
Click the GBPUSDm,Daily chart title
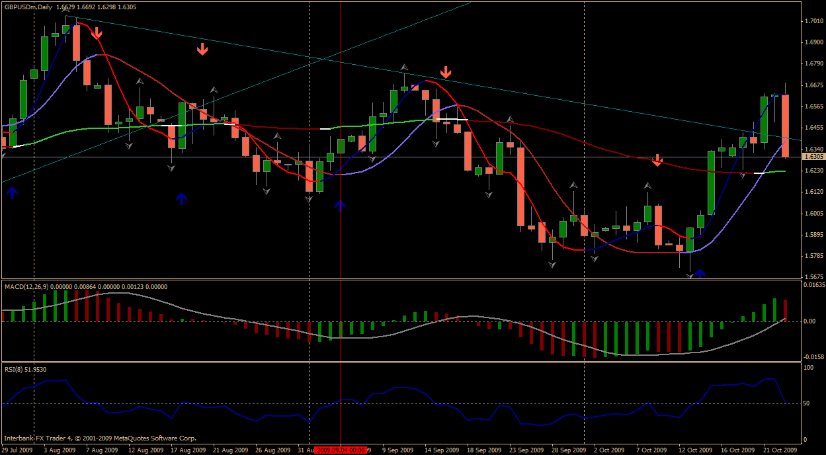(x=29, y=7)
